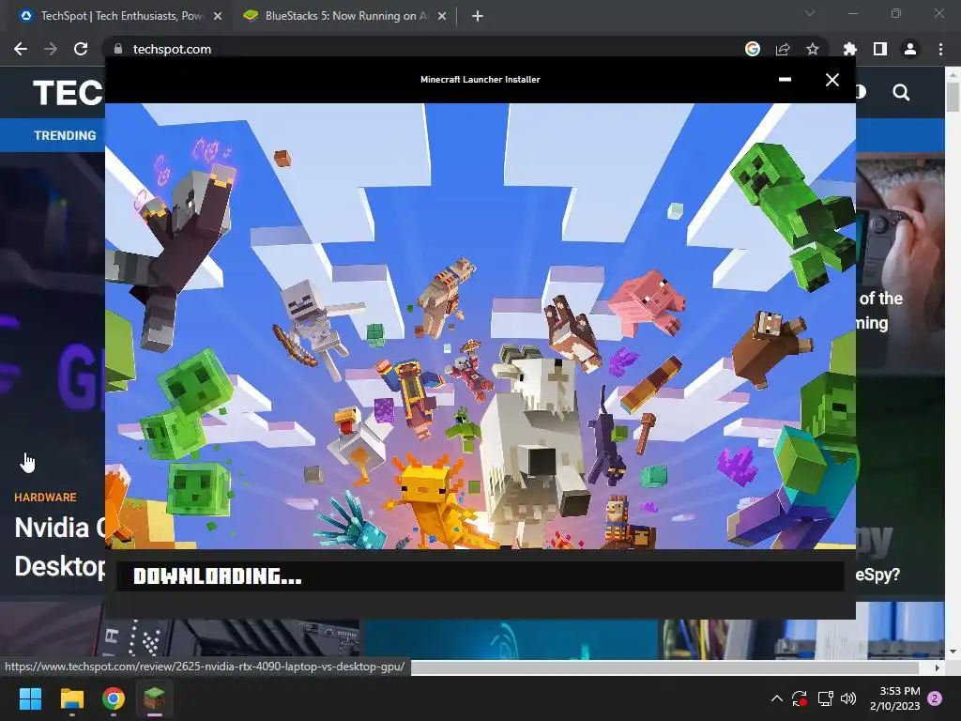The image size is (961, 721).
Task: Reload the techspot.com page
Action: pyautogui.click(x=81, y=49)
